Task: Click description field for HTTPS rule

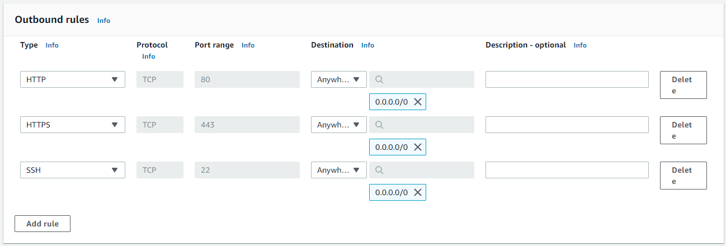Action: tap(567, 125)
